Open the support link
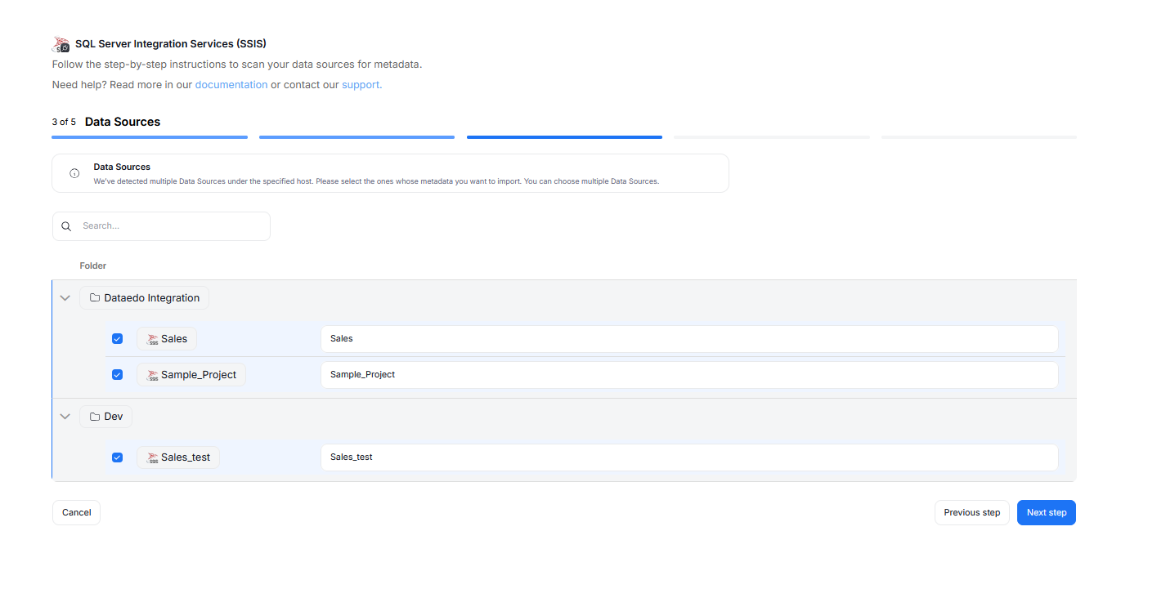The width and height of the screenshot is (1157, 598). click(361, 84)
